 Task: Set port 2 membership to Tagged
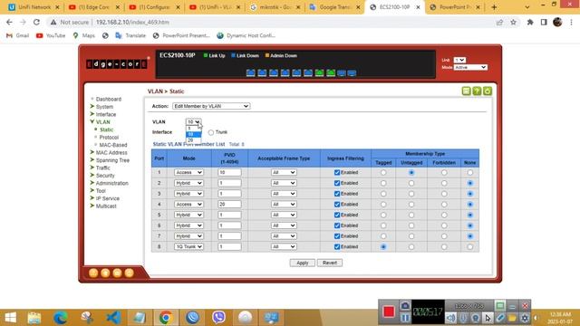383,183
